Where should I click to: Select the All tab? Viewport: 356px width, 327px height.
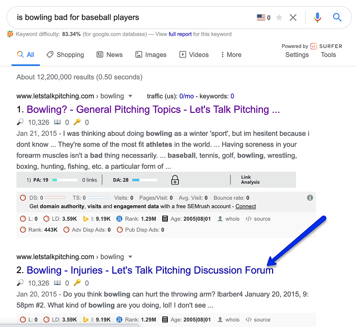pyautogui.click(x=25, y=55)
